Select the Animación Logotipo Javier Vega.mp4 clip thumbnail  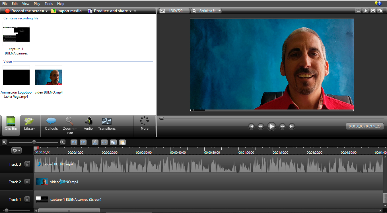point(16,77)
